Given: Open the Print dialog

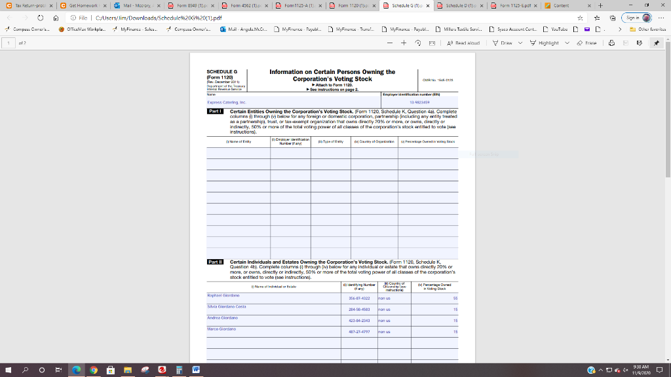Looking at the screenshot, I should [612, 43].
